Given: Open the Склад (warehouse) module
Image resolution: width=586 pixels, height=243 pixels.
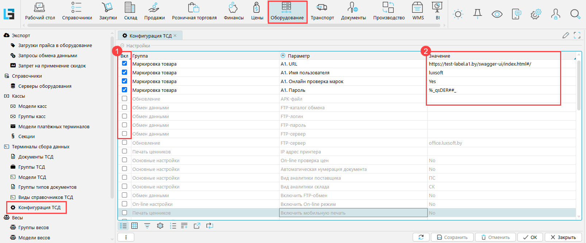Looking at the screenshot, I should pyautogui.click(x=130, y=11).
